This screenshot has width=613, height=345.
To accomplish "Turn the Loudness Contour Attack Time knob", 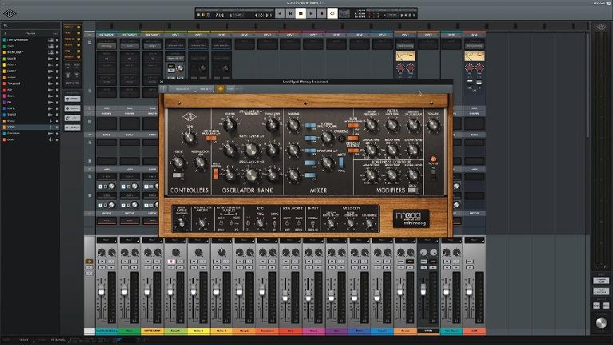I will coord(370,176).
